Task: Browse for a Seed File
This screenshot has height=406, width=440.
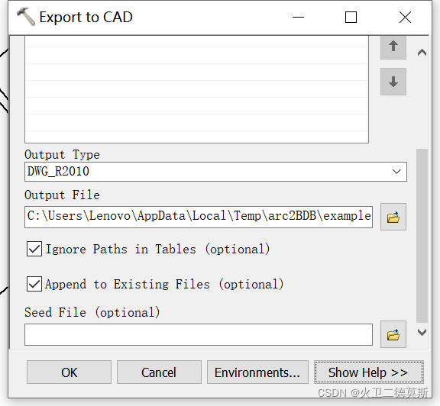Action: pyautogui.click(x=393, y=334)
